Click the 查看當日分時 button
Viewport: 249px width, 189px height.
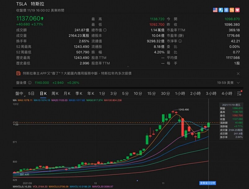click(x=207, y=183)
